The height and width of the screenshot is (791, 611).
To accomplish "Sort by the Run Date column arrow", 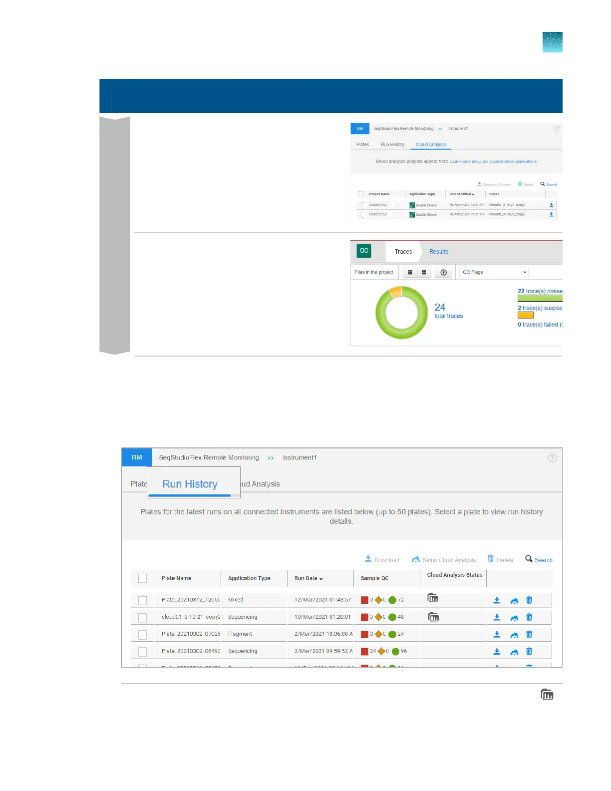I will (x=321, y=579).
